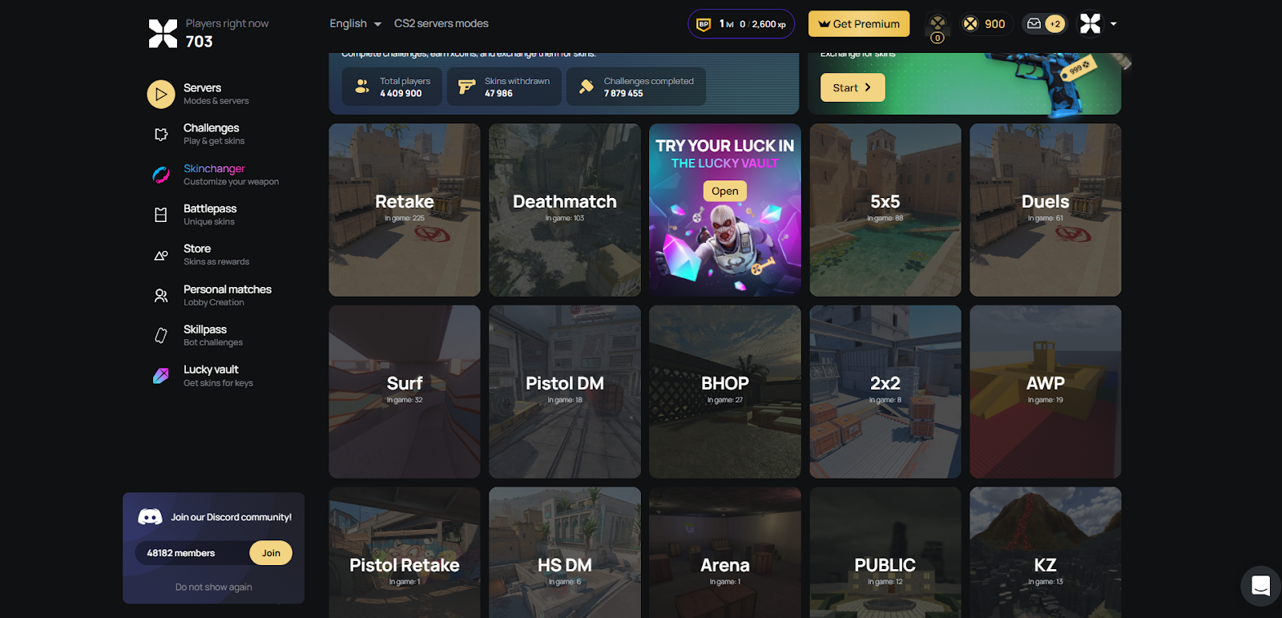
Task: Join the Discord community
Action: 271,553
